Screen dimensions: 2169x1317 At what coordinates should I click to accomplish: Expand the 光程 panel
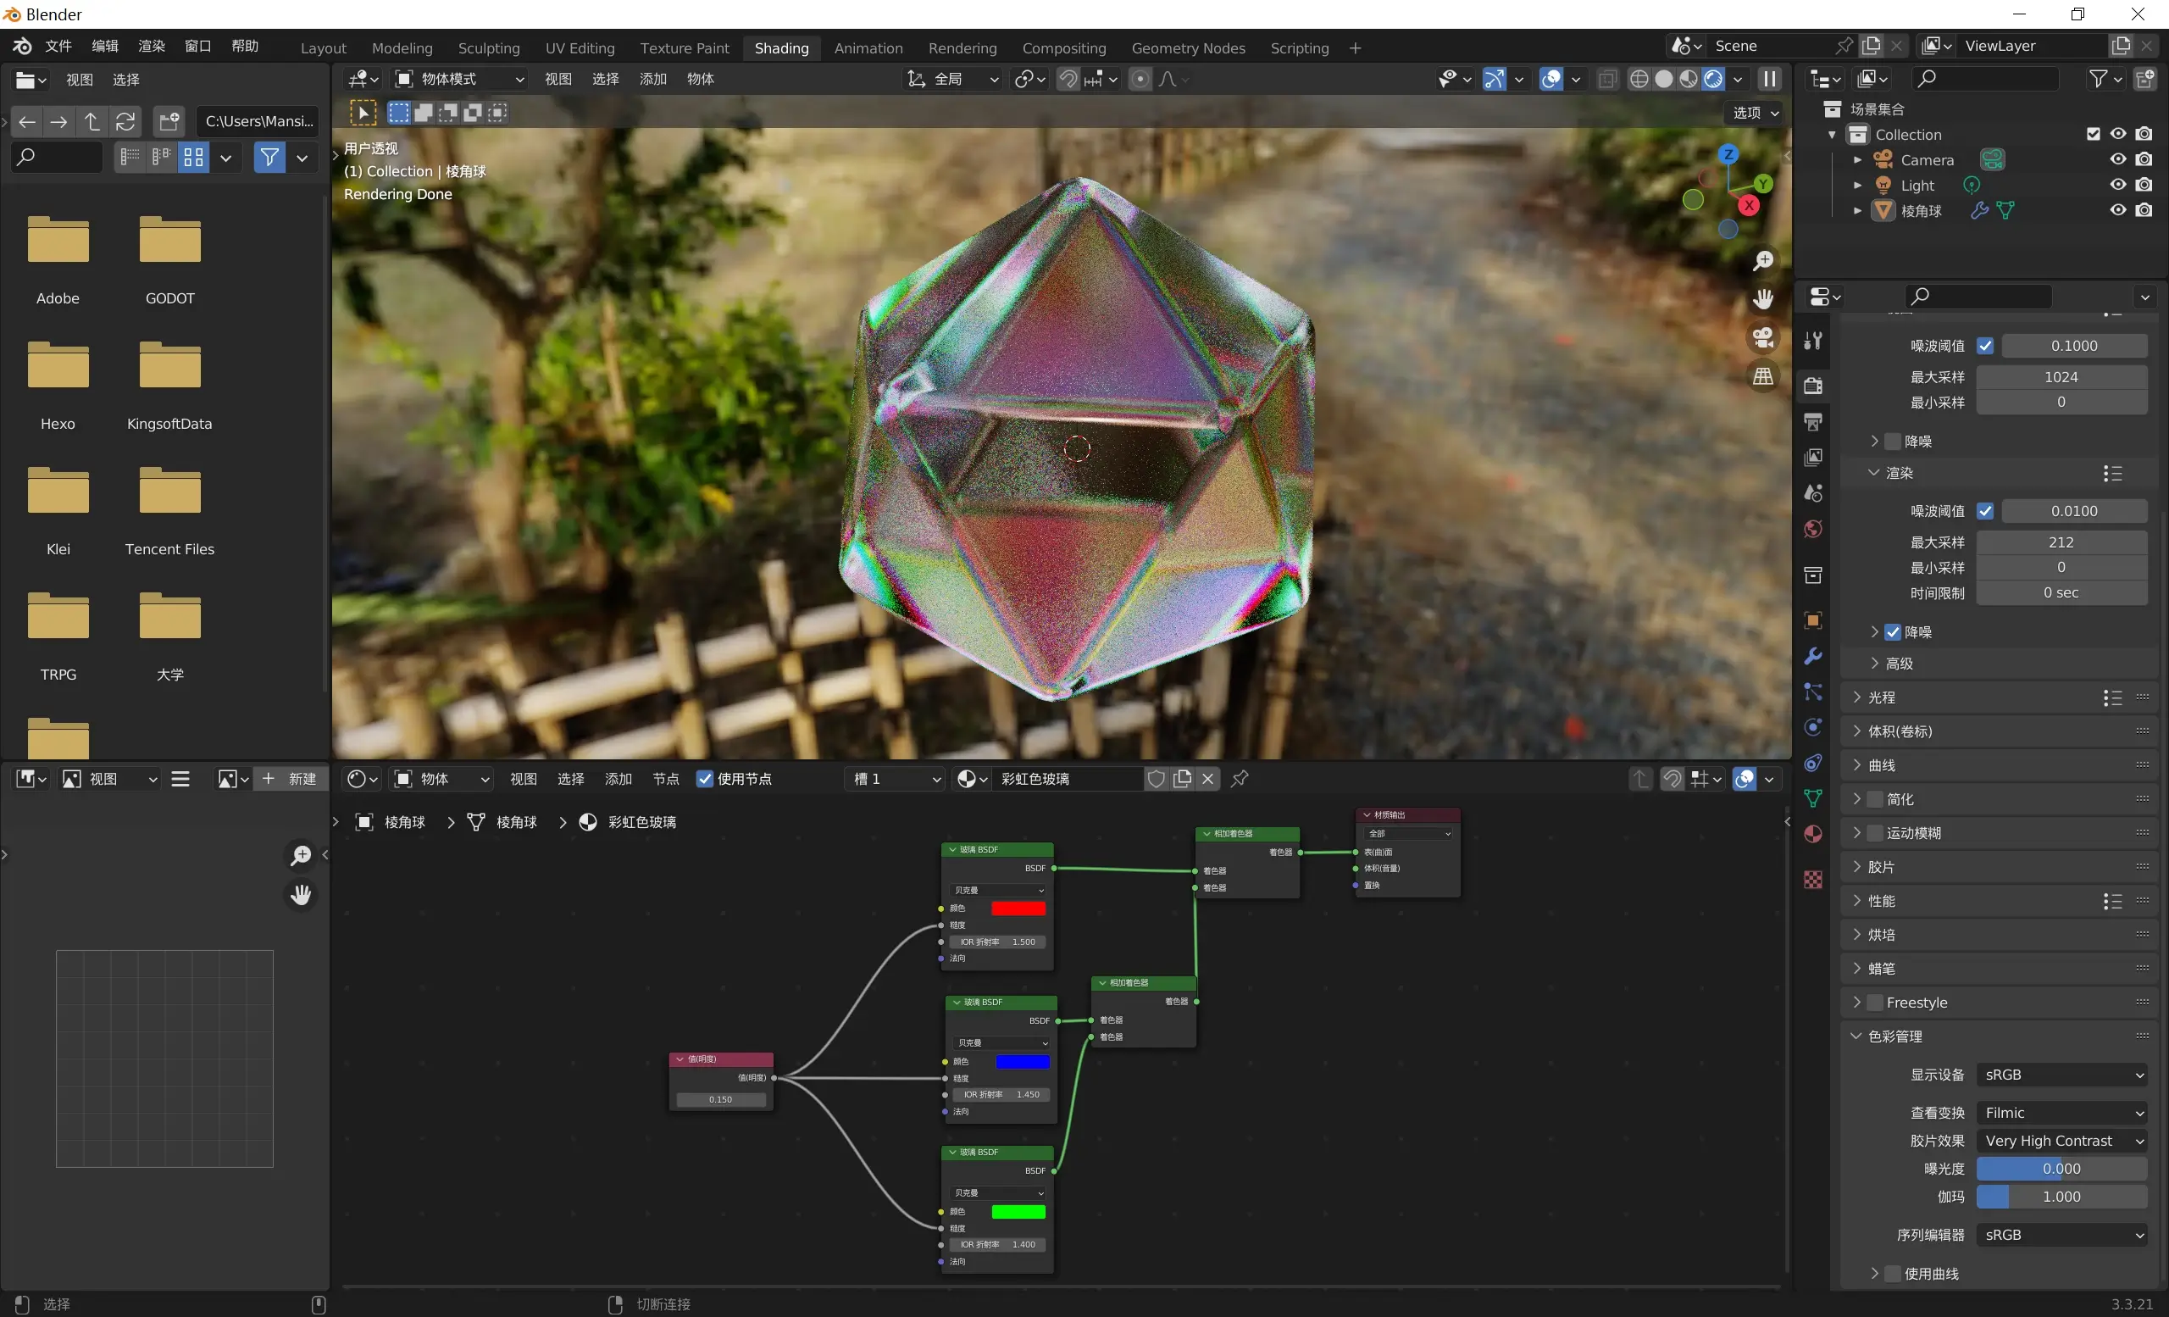tap(1881, 697)
